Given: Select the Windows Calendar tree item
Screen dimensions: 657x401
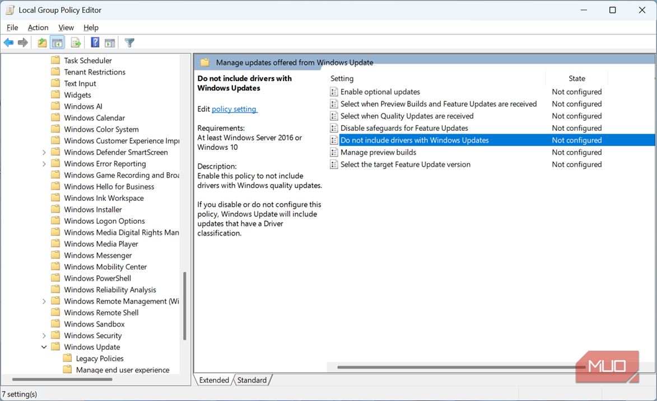Looking at the screenshot, I should 94,118.
